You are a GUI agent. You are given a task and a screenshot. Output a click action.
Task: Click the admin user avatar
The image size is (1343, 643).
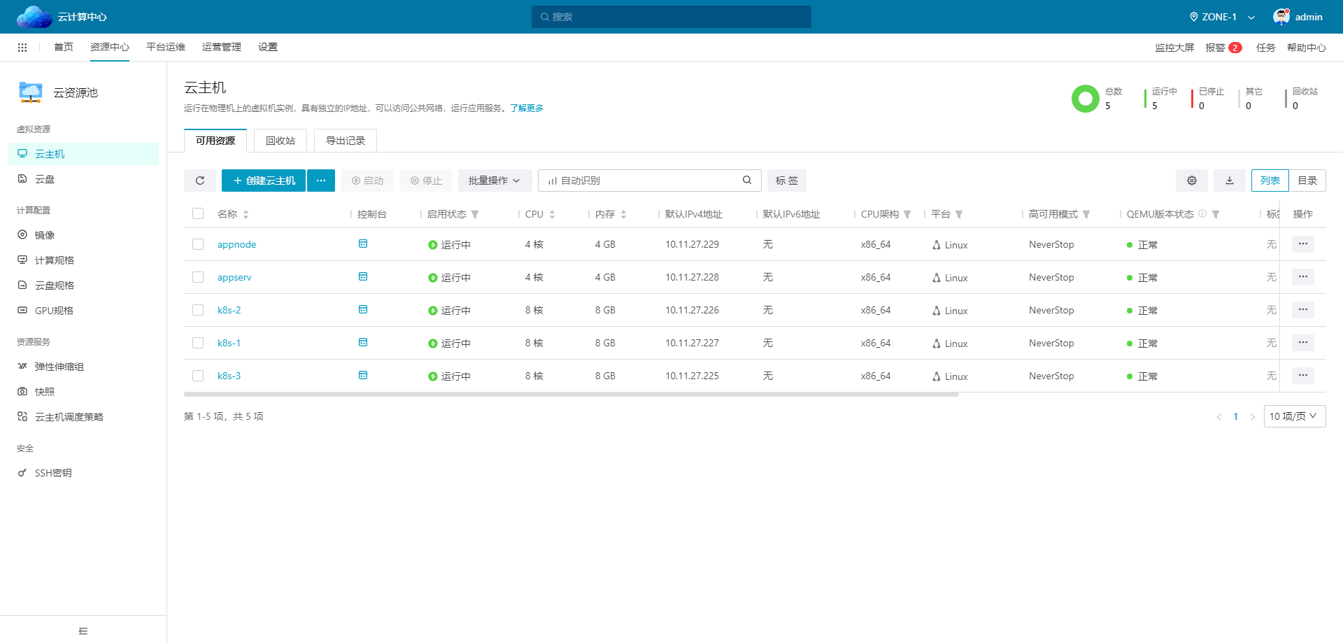point(1281,17)
